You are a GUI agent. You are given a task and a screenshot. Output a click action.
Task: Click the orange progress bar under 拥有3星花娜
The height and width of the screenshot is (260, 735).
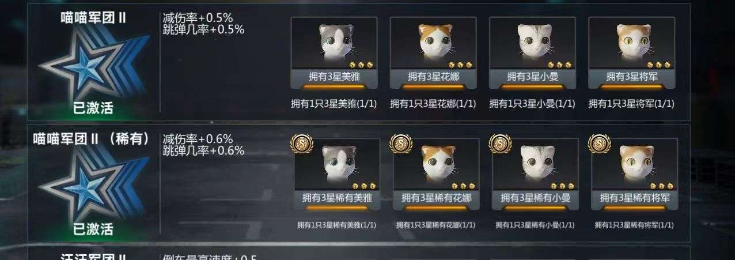click(433, 86)
